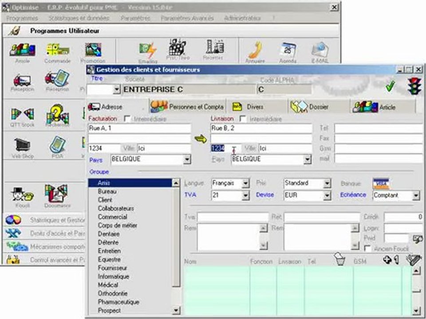Open the Facturation Pays BELGIQUE dropdown
Screen dimensions: 426x319
pyautogui.click(x=187, y=159)
